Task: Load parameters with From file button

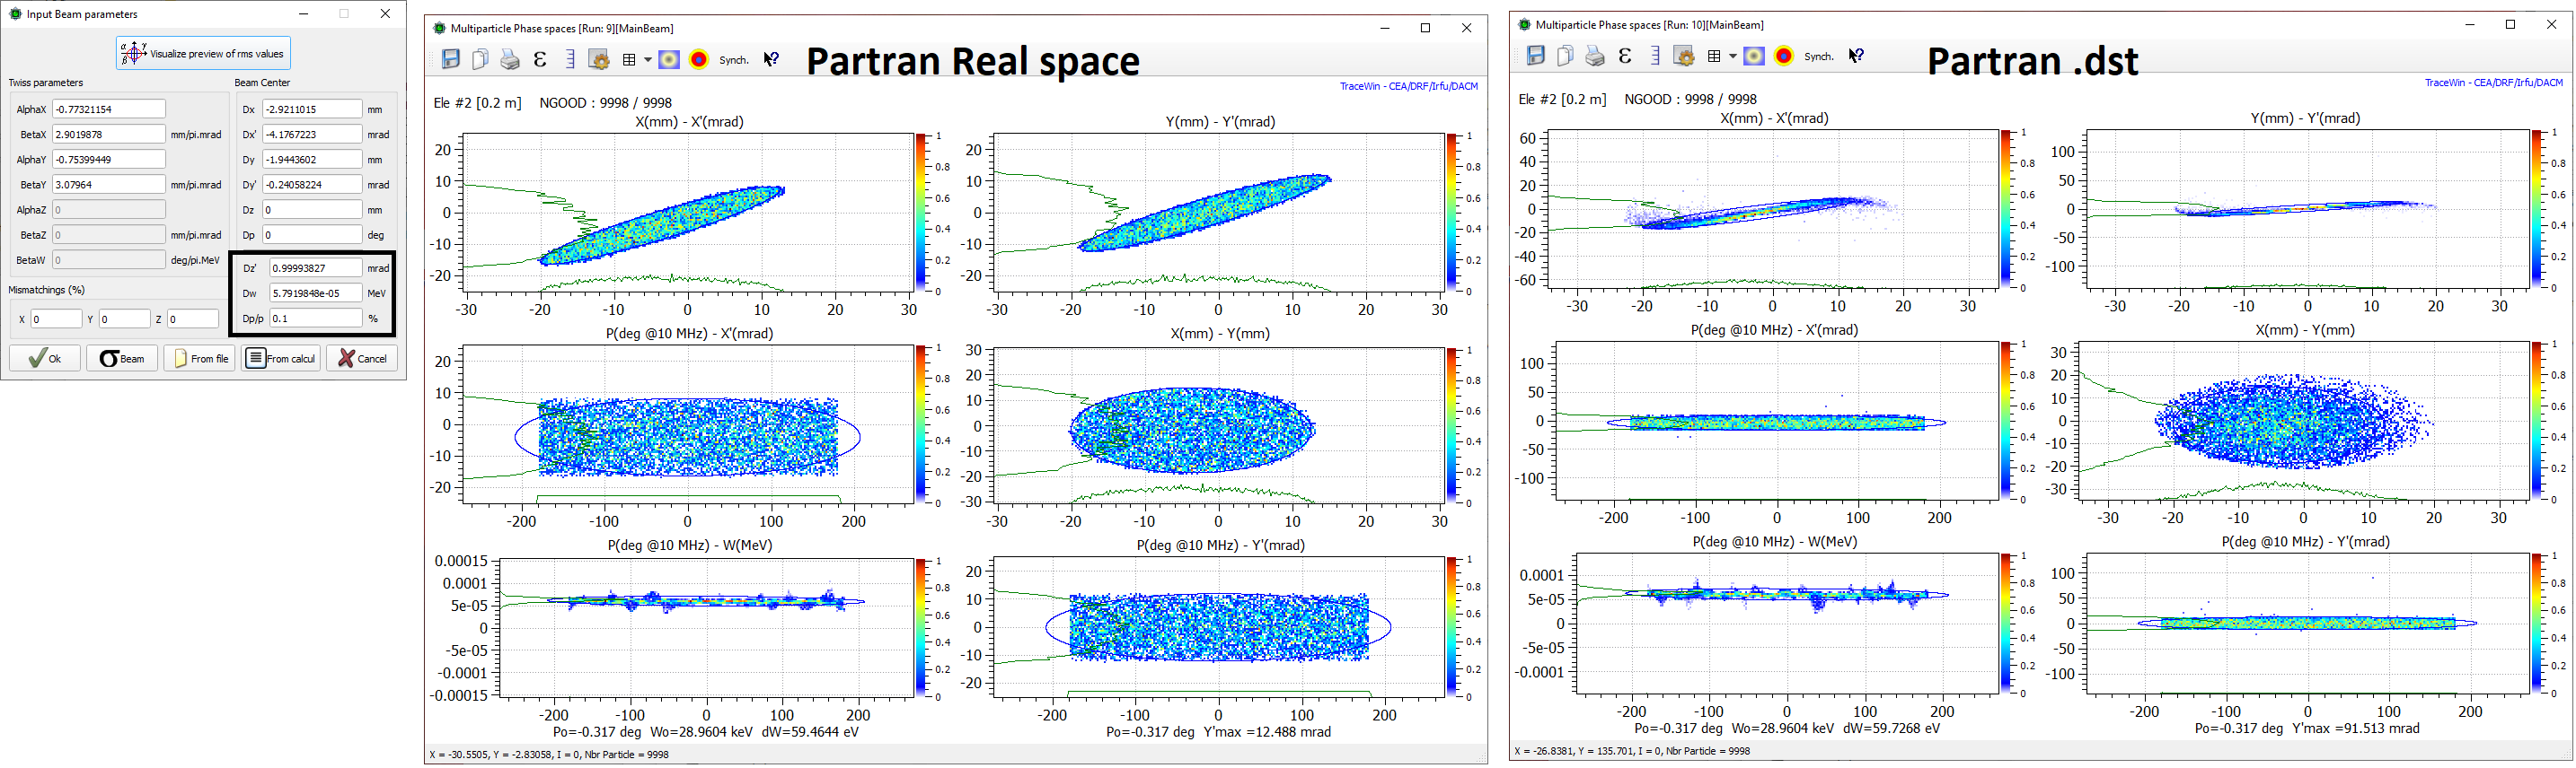Action: coord(200,359)
